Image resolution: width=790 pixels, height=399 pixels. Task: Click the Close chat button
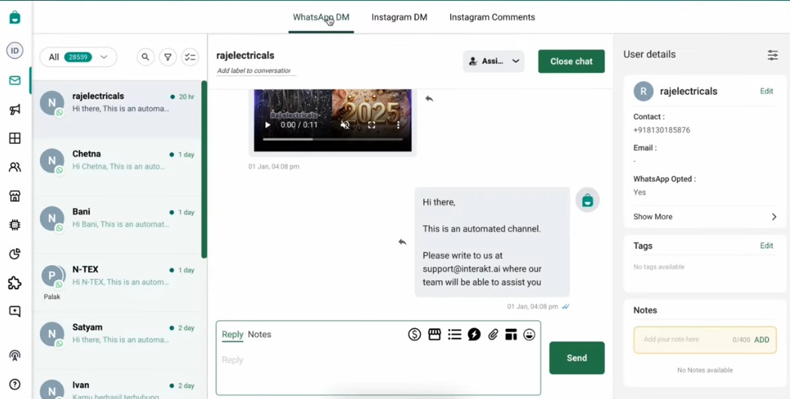pos(571,61)
